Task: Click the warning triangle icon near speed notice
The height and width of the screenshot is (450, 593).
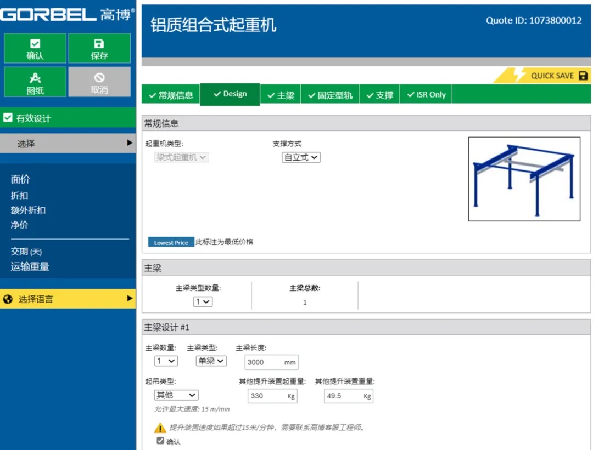Action: click(x=160, y=428)
